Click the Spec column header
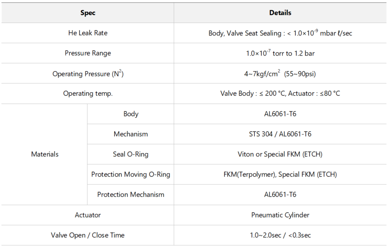This screenshot has width=388, height=249. coord(87,13)
